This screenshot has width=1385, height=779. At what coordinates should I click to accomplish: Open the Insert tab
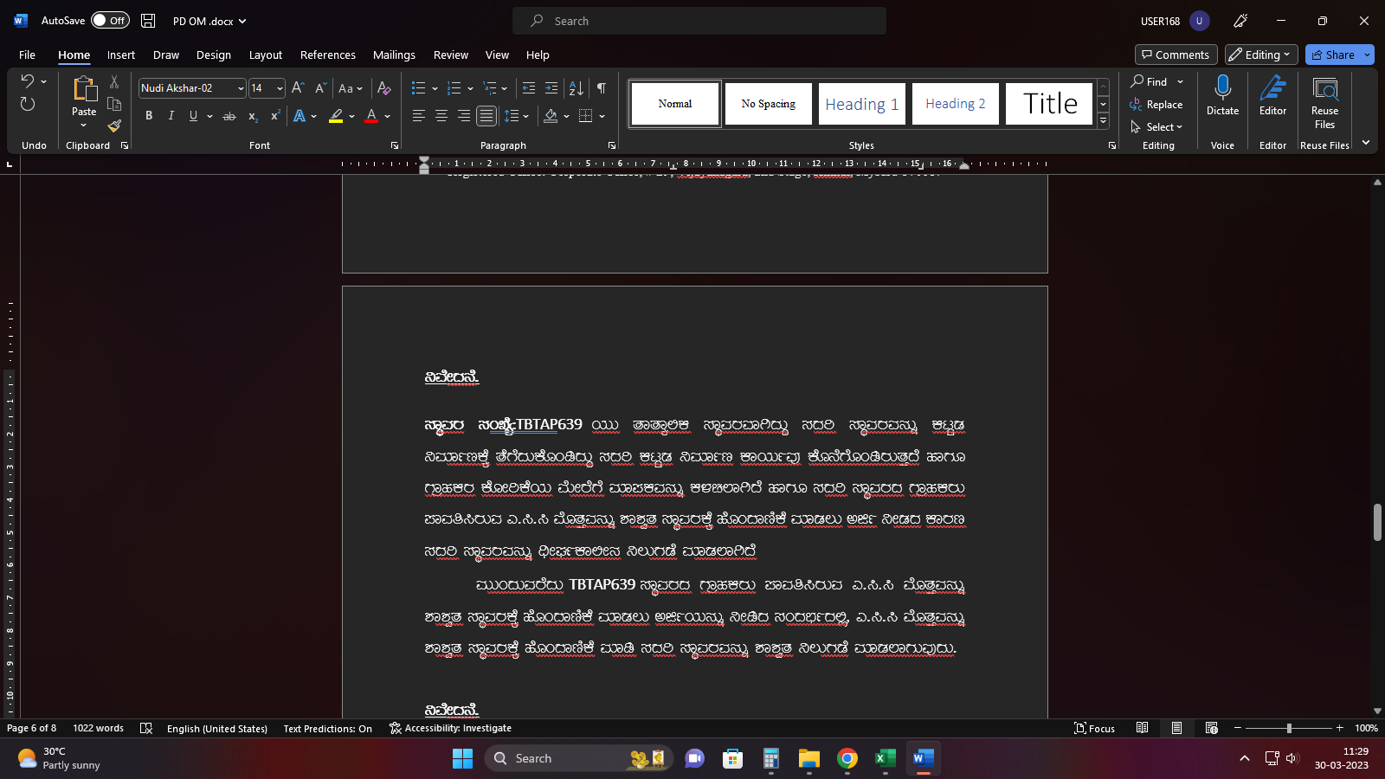coord(121,55)
